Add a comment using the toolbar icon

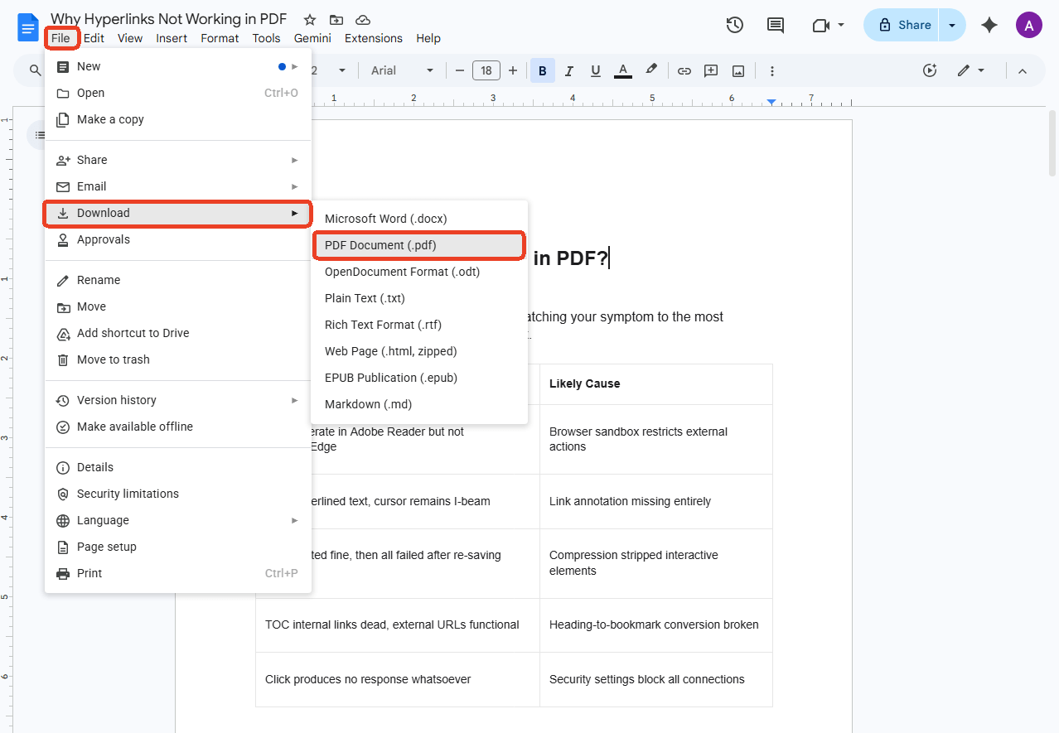pyautogui.click(x=711, y=70)
